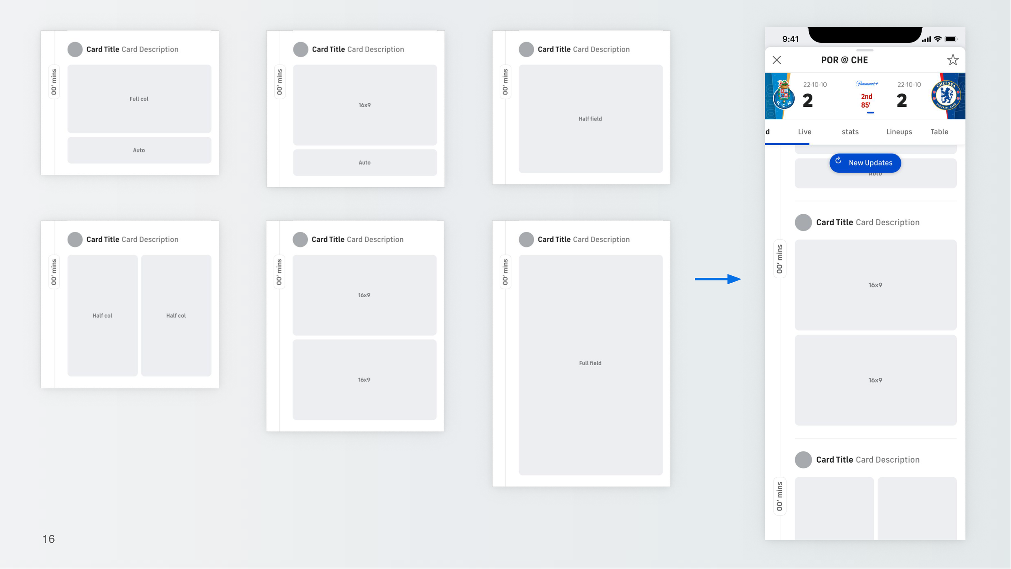Tap the avatar of the Half field card
The width and height of the screenshot is (1011, 569).
(x=526, y=49)
